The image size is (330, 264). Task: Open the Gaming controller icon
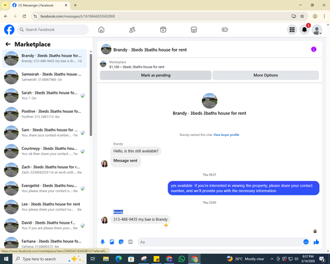tap(224, 30)
